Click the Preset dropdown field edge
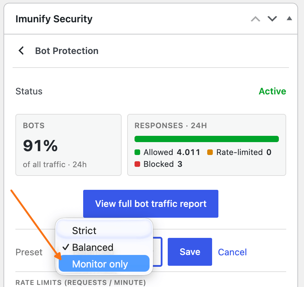This screenshot has width=304, height=287. tap(158, 252)
